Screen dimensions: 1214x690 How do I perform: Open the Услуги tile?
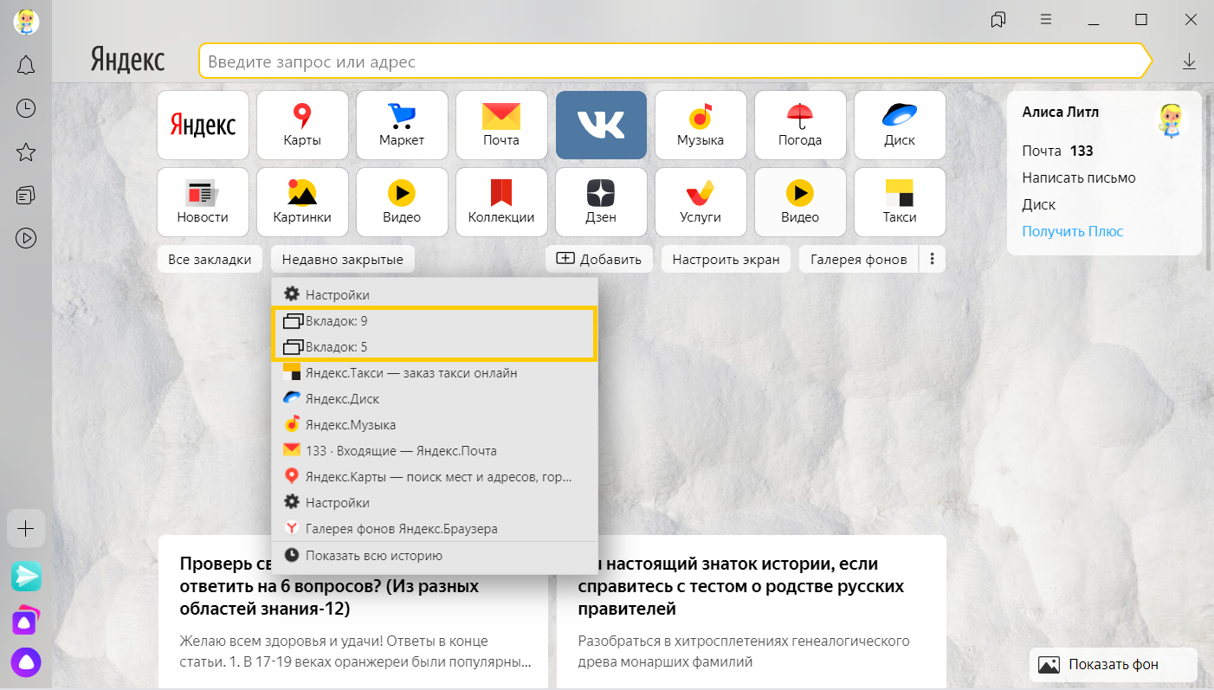pos(701,202)
